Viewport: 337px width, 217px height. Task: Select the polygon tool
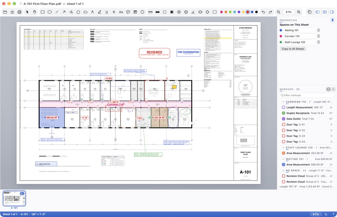[78, 12]
